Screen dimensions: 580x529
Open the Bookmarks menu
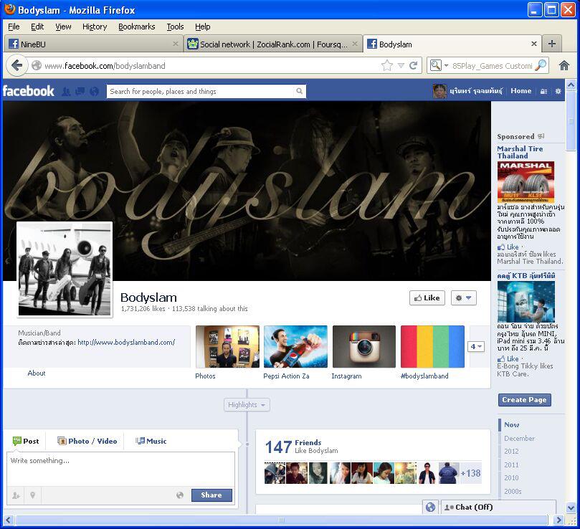136,27
